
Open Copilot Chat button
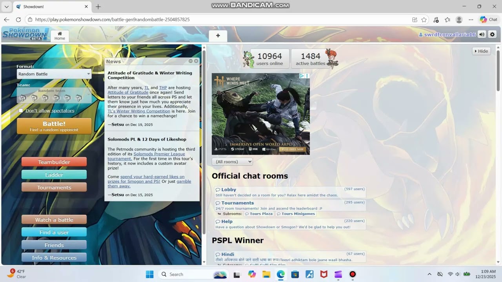point(489,20)
